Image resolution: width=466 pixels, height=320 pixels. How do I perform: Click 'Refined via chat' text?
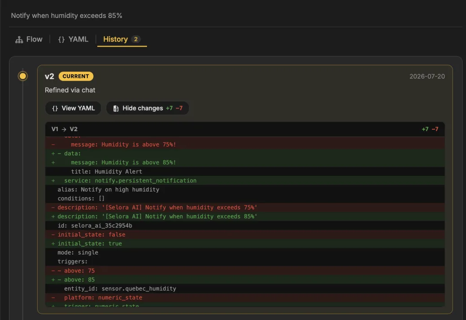click(70, 90)
